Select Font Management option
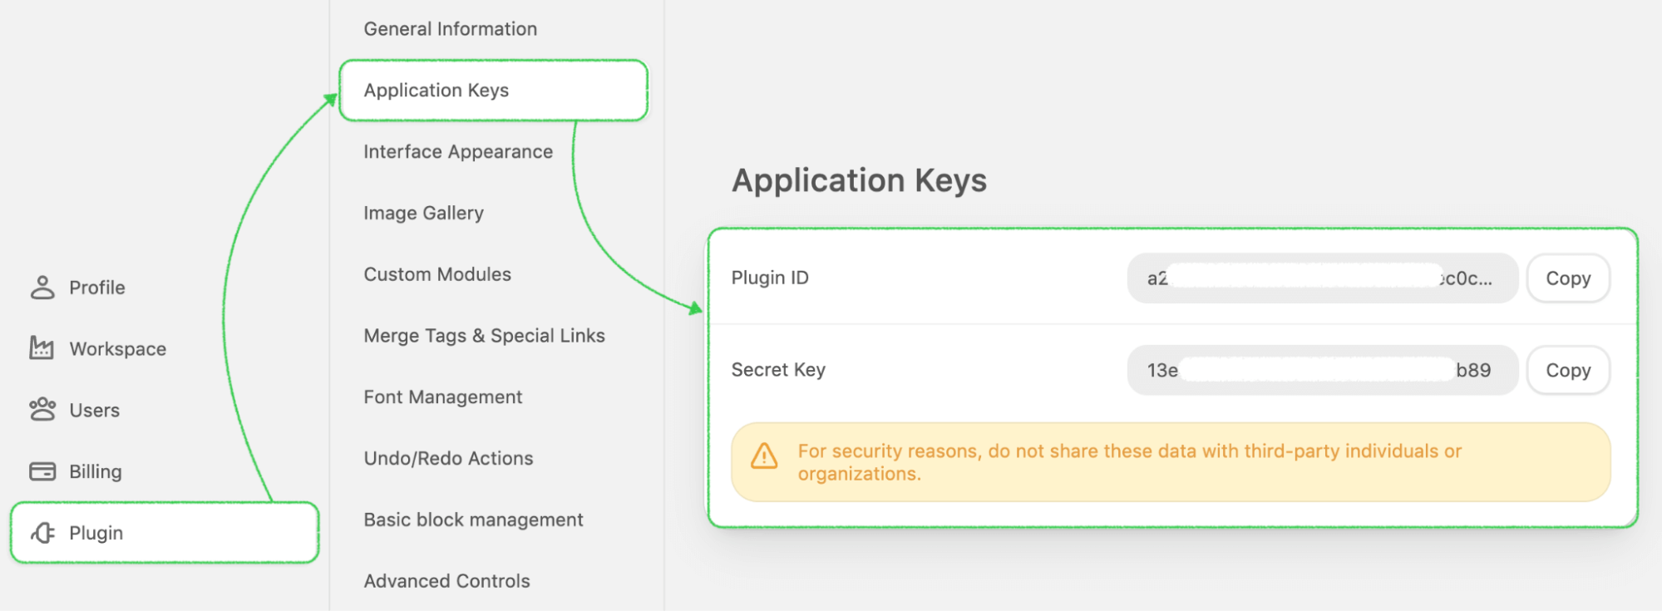The width and height of the screenshot is (1662, 611). click(442, 397)
